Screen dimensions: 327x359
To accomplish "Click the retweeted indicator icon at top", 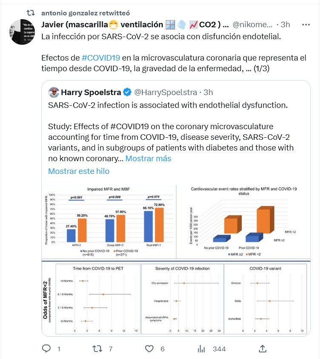I will pos(31,13).
